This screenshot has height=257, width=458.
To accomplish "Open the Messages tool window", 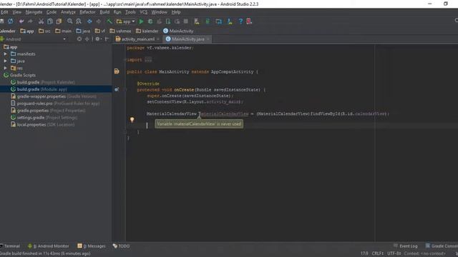I will 92,246.
